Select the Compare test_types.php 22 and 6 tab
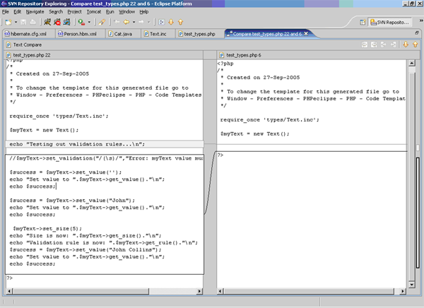The image size is (424, 308). coord(267,34)
